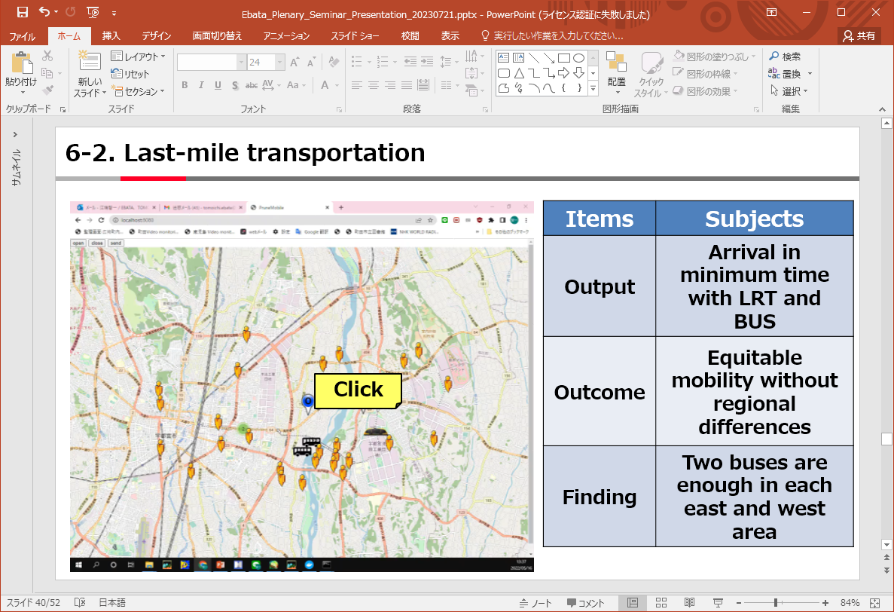Switch to the アニメーション tab

286,36
